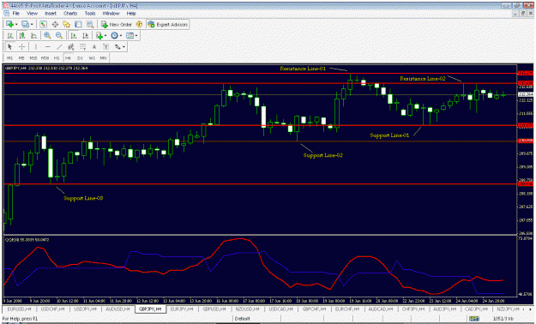Screen dimensions: 536x324
Task: Switch to line chart display
Action: click(33, 35)
